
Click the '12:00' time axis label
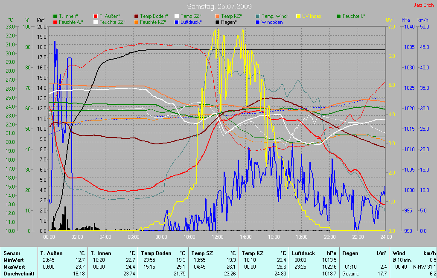[217, 237]
